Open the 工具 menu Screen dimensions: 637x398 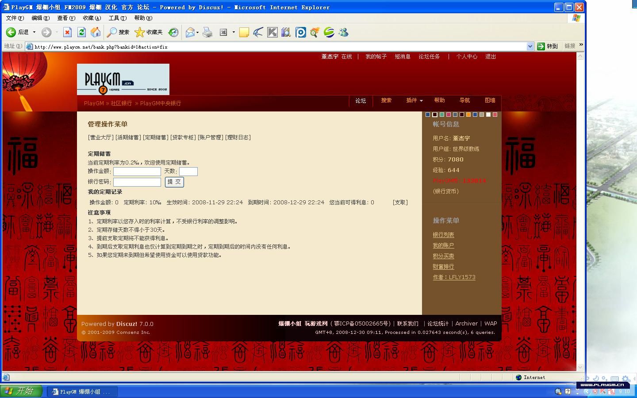point(117,18)
